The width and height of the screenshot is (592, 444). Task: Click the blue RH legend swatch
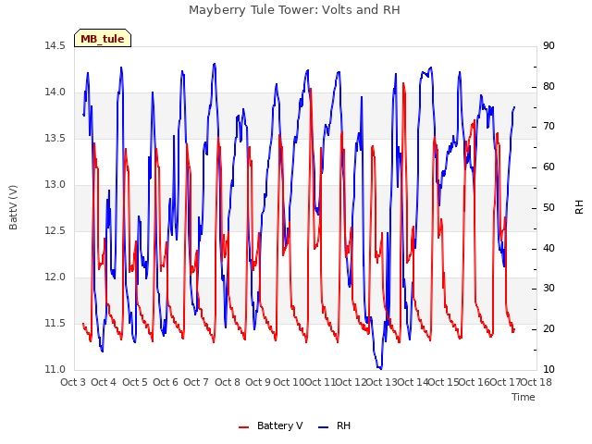(x=323, y=427)
